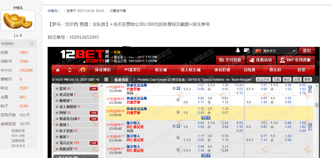The height and width of the screenshot is (158, 332).
Task: Click the yellow icon beside 最新消息
Action: (106, 80)
